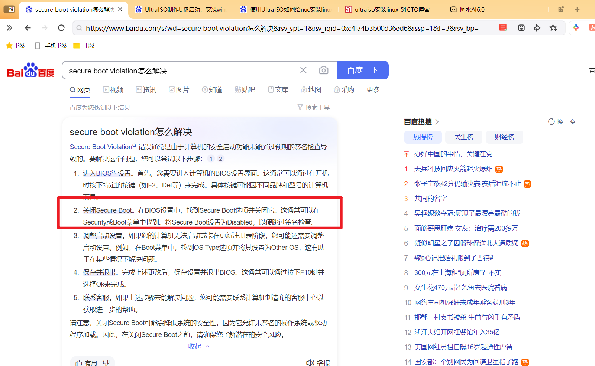Viewport: 595px width, 366px height.
Task: Close the secure boot violation tab
Action: click(x=120, y=9)
